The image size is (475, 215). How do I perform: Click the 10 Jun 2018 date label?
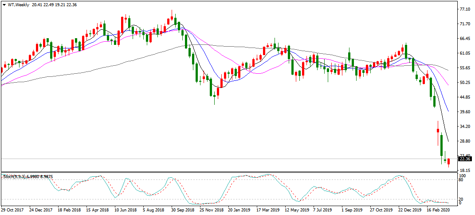[126, 209]
